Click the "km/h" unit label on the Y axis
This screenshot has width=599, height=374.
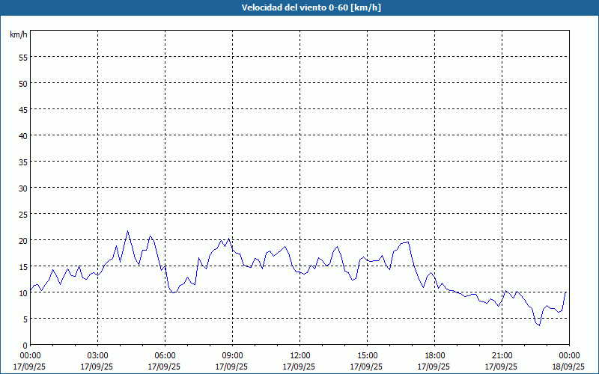coord(19,35)
